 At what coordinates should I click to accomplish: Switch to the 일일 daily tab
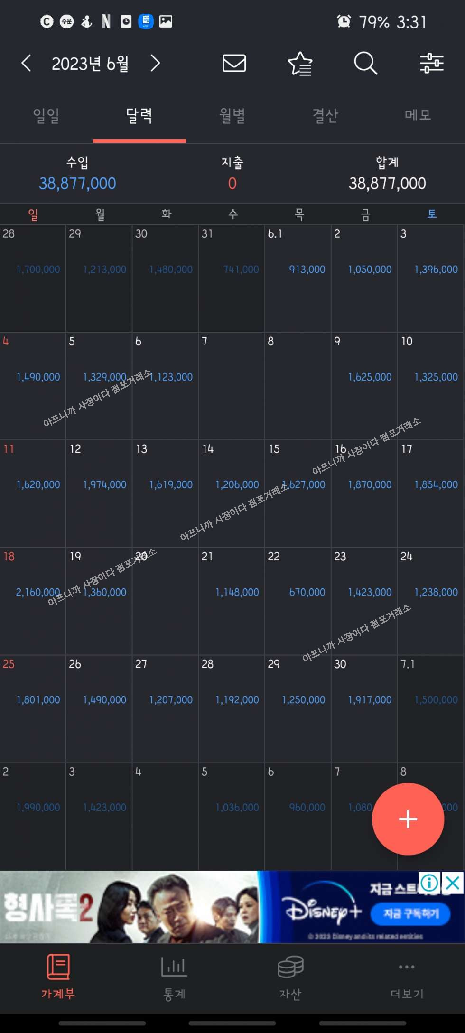pos(46,115)
